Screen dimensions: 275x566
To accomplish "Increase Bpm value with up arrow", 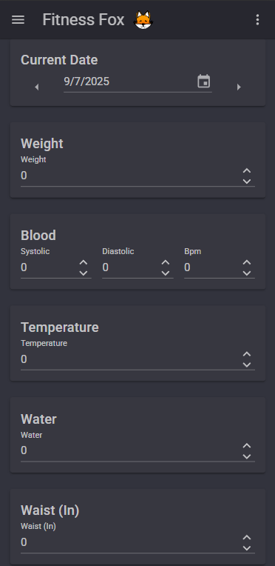I will coord(246,262).
